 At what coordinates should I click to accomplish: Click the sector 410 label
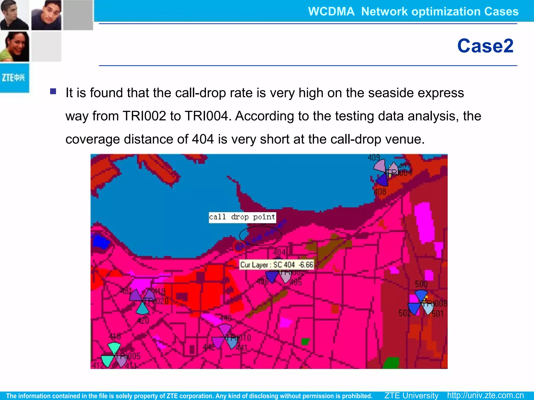coord(115,337)
